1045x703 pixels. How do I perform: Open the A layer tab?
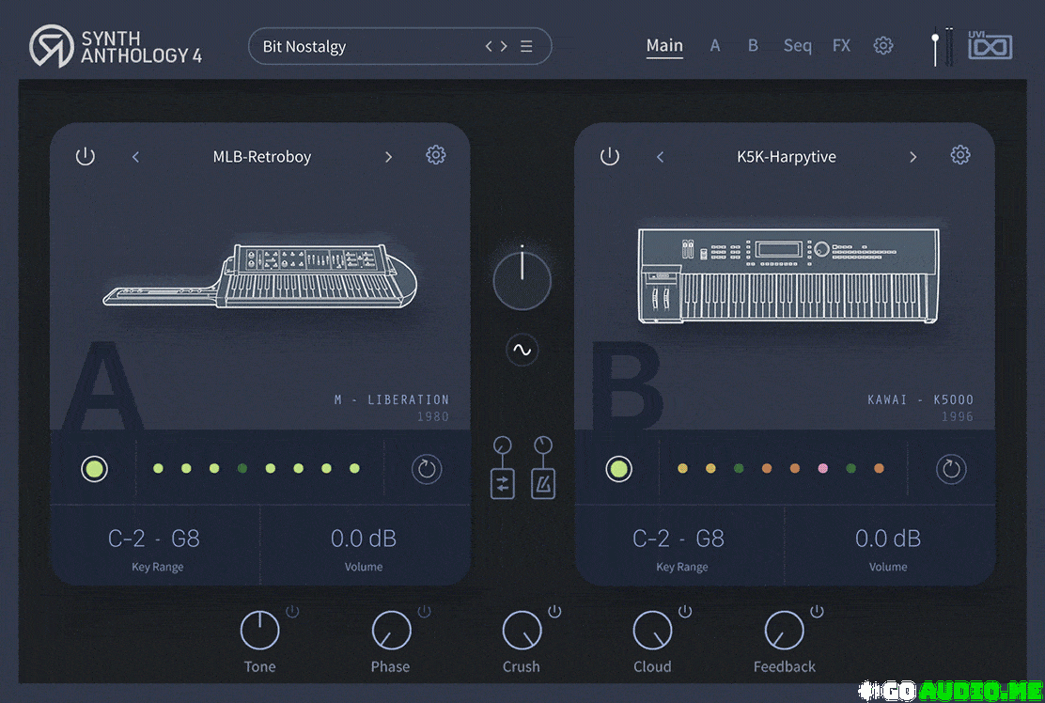[x=715, y=45]
